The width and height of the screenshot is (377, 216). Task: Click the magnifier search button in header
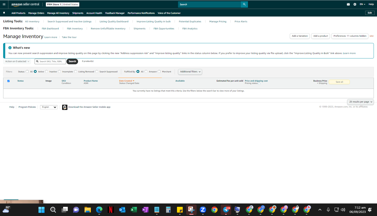244,4
